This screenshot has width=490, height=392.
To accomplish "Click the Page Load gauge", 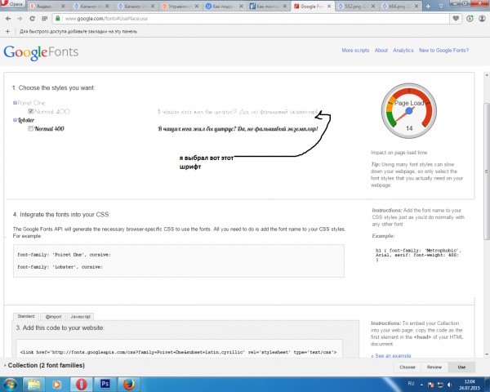I will coord(409,110).
